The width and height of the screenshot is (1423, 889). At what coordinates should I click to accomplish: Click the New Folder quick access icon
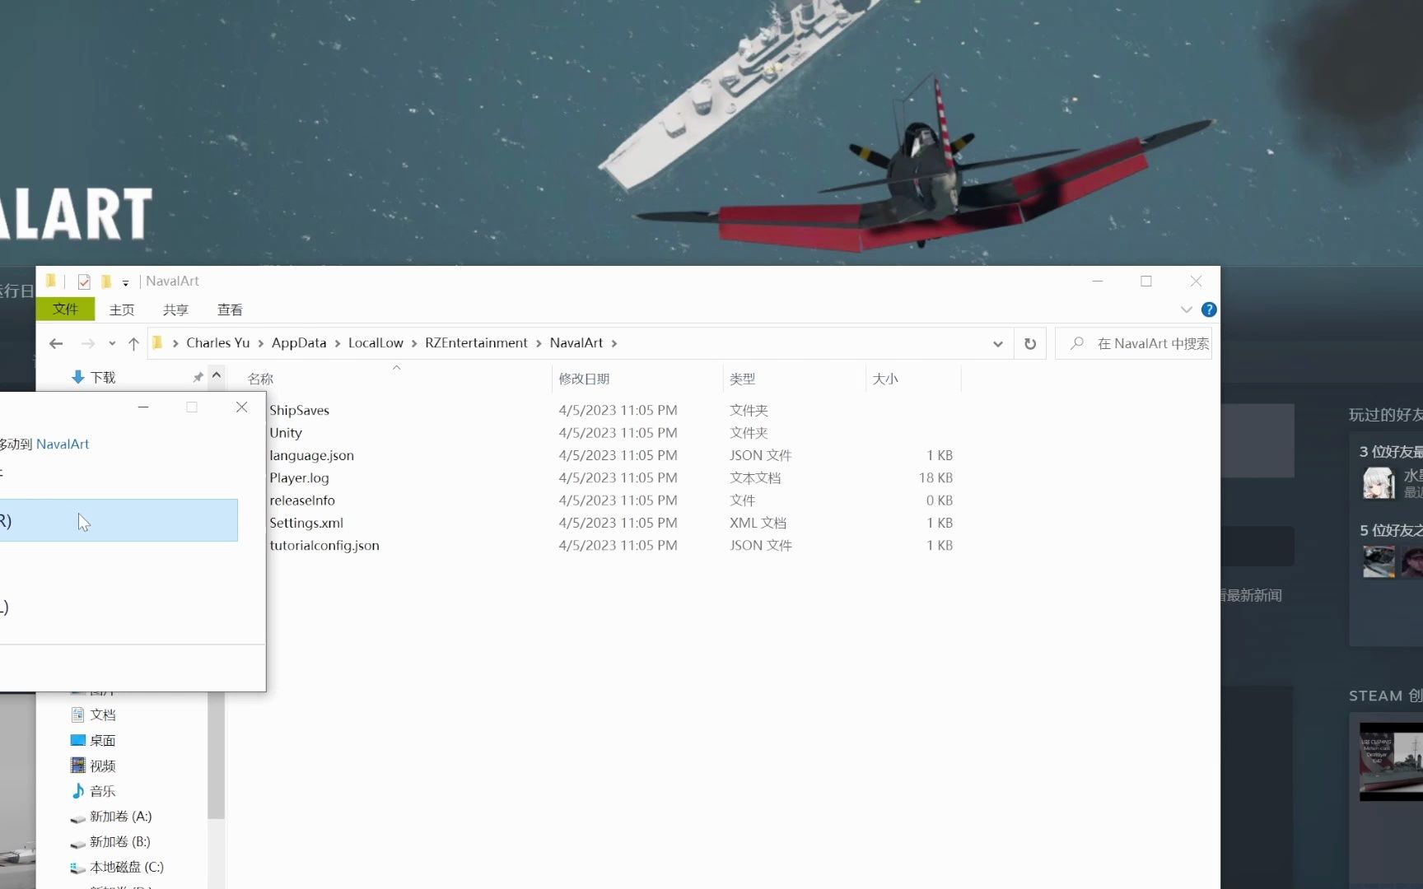coord(106,282)
